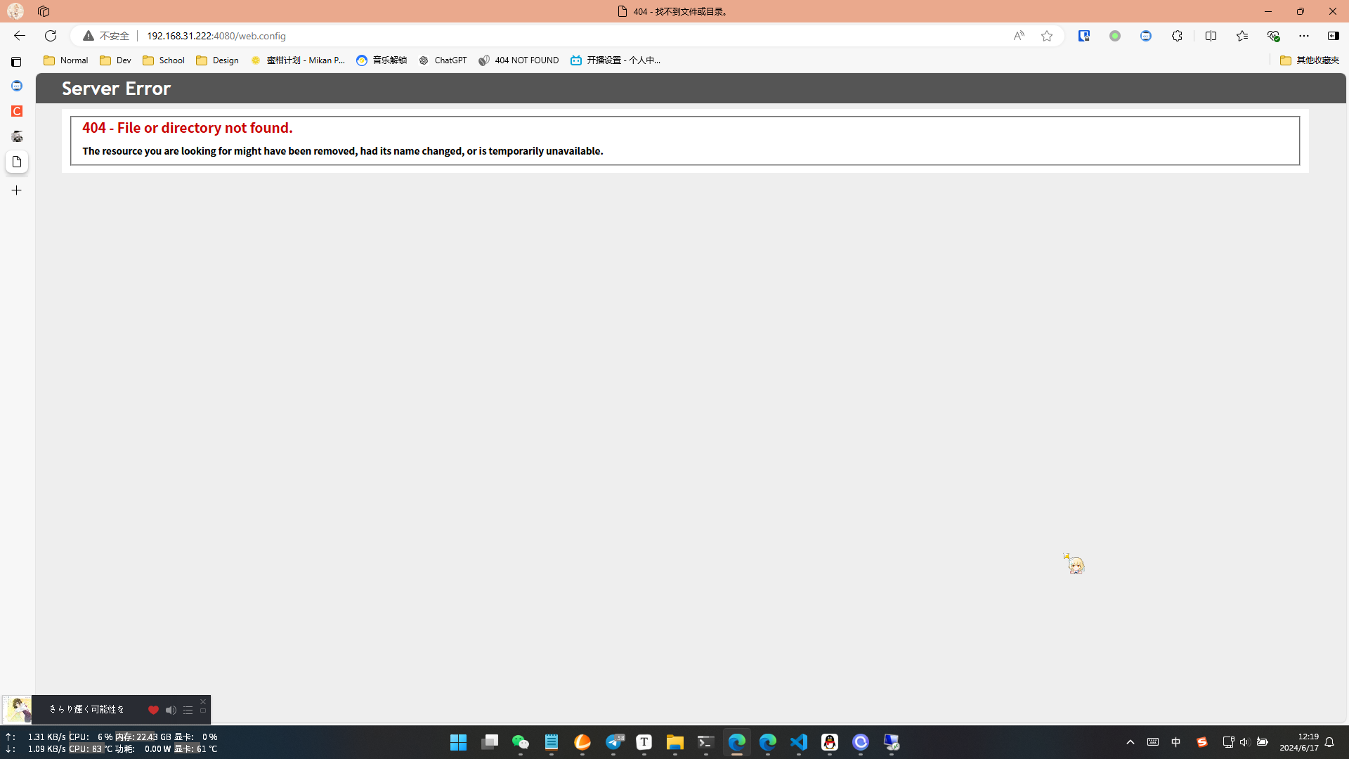
Task: Click the music player volume icon
Action: (171, 710)
